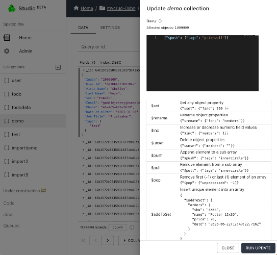Image resolution: width=277 pixels, height=255 pixels.
Task: Click the COUNT button
Action: pyautogui.click(x=118, y=227)
